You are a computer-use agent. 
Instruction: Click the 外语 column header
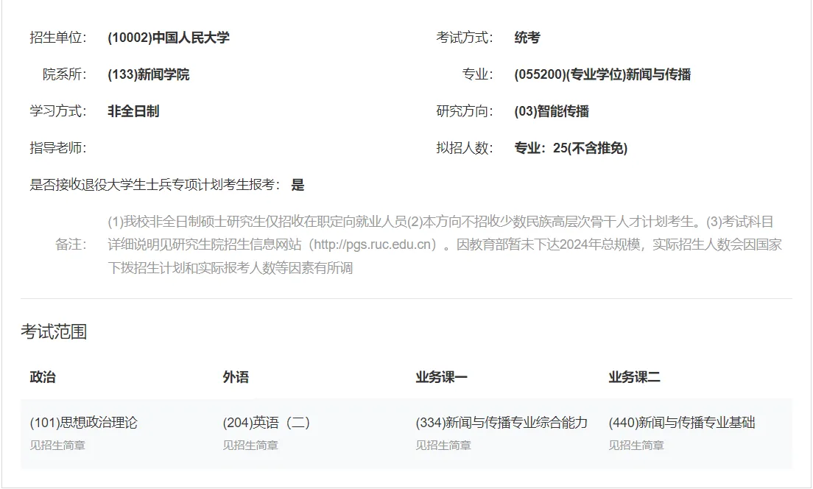236,377
